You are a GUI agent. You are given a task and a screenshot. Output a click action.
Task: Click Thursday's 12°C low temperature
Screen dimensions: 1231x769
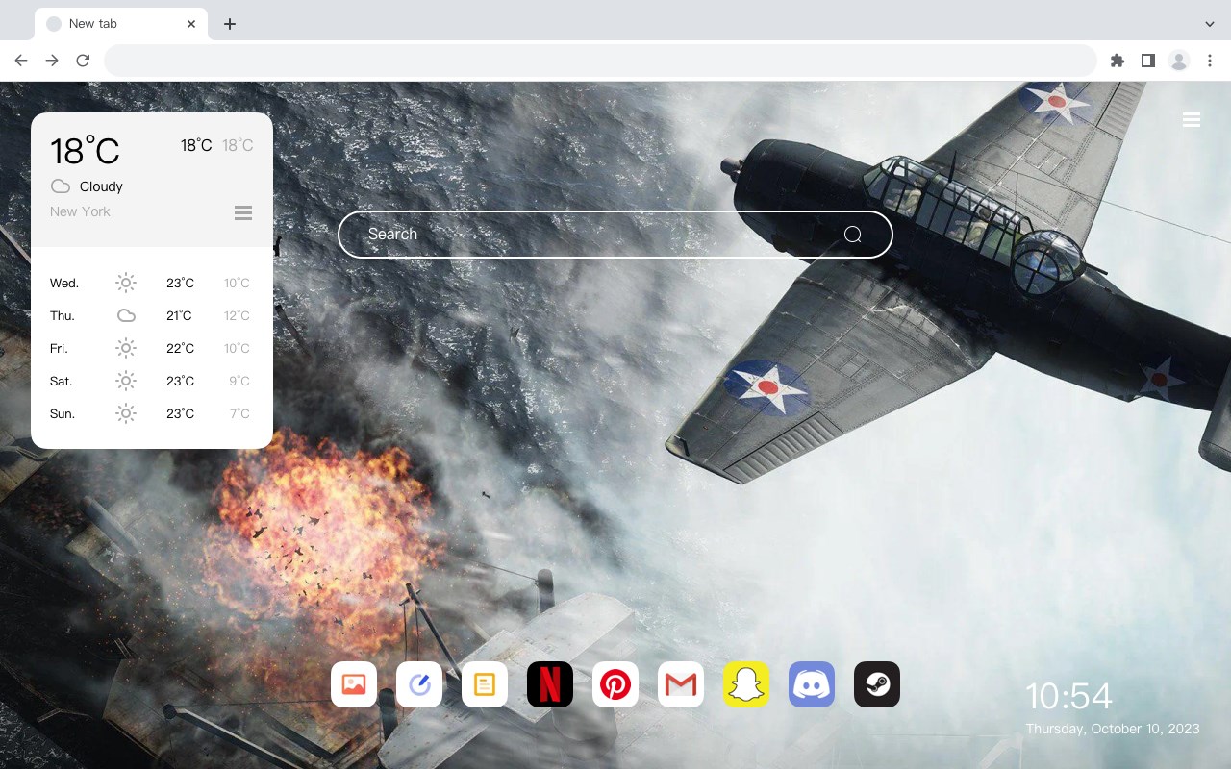(x=238, y=315)
